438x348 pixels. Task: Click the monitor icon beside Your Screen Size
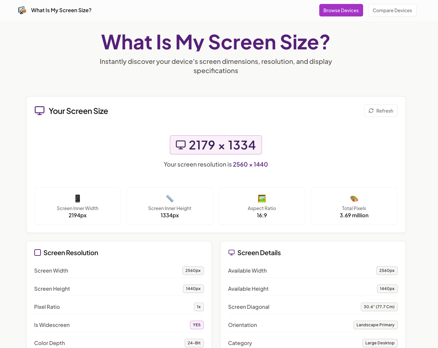click(x=40, y=111)
